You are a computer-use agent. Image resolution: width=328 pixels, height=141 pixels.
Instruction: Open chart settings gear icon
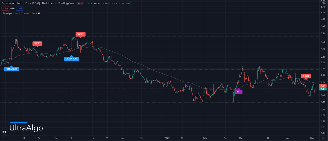tap(323, 139)
